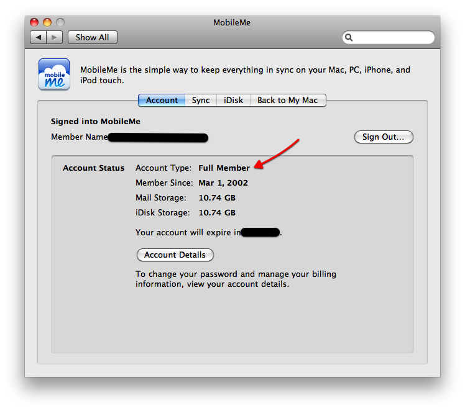Click the search magnifying glass icon
465x411 pixels.
(349, 37)
